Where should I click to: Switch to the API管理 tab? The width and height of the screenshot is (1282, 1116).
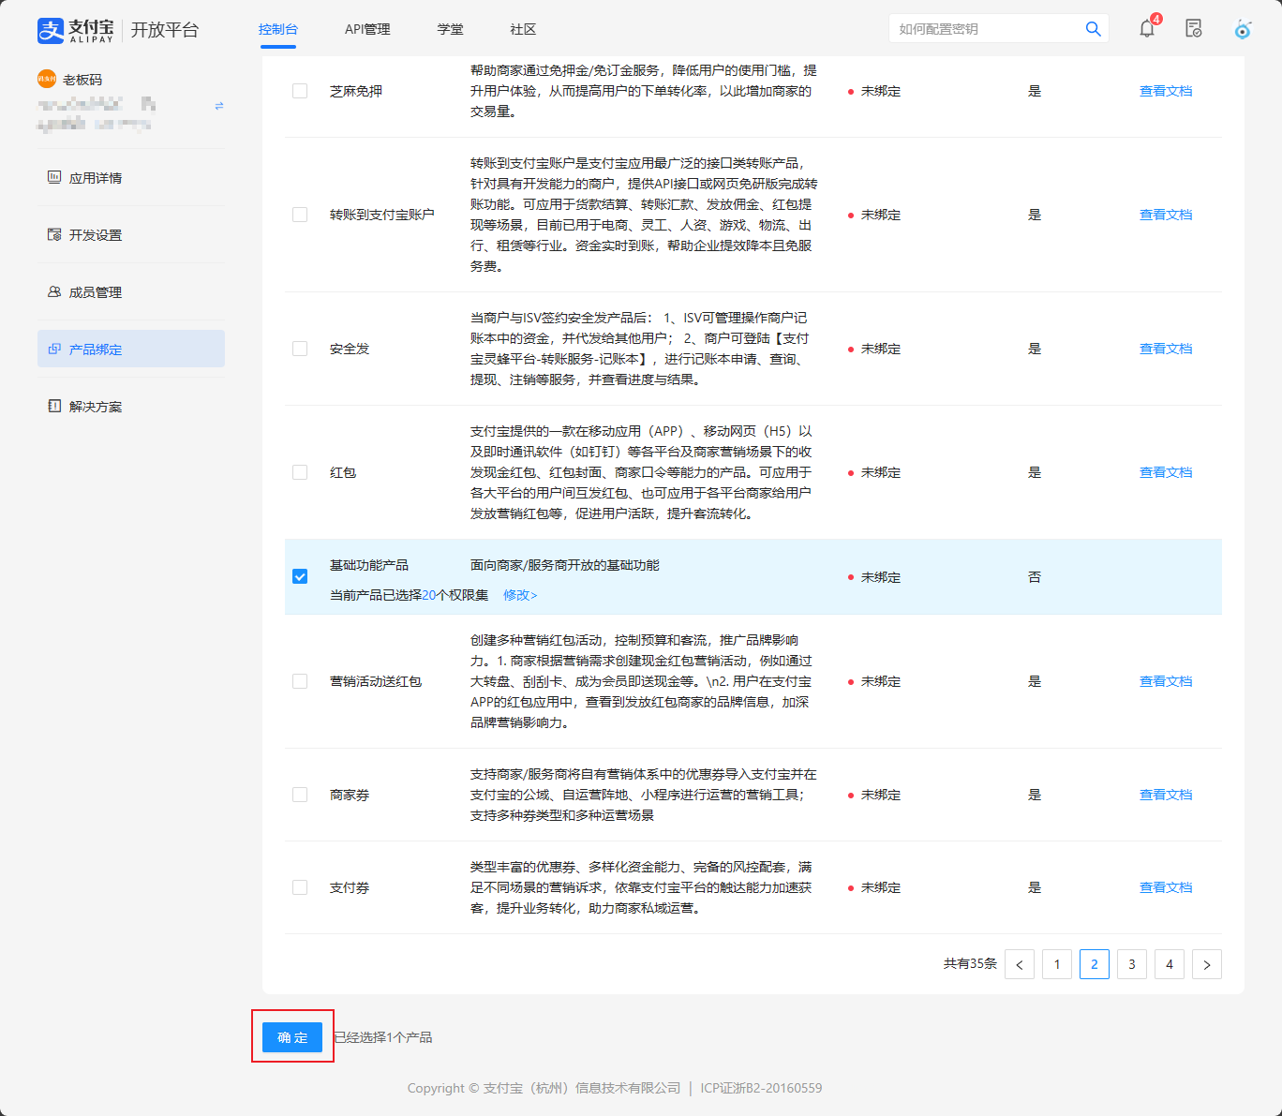[367, 29]
